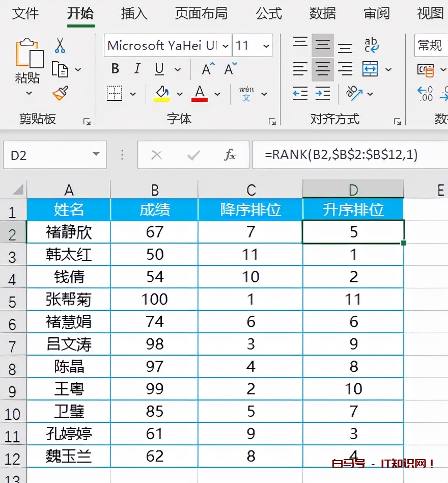
Task: Click the Cut scissors icon
Action: (x=61, y=46)
